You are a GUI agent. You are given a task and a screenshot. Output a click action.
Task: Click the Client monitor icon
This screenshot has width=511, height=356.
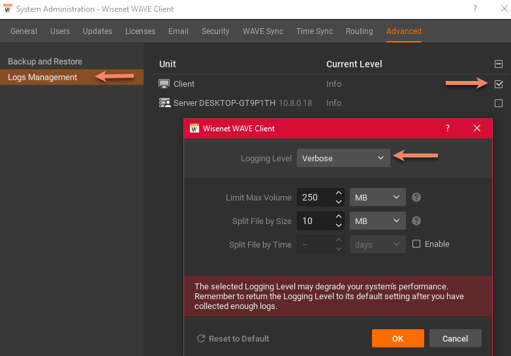(x=164, y=84)
